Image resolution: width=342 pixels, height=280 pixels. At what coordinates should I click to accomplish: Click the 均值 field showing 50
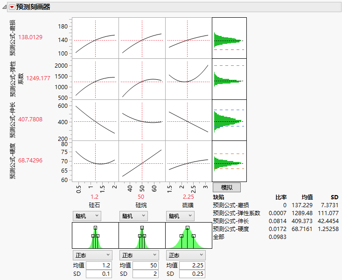tap(146, 266)
